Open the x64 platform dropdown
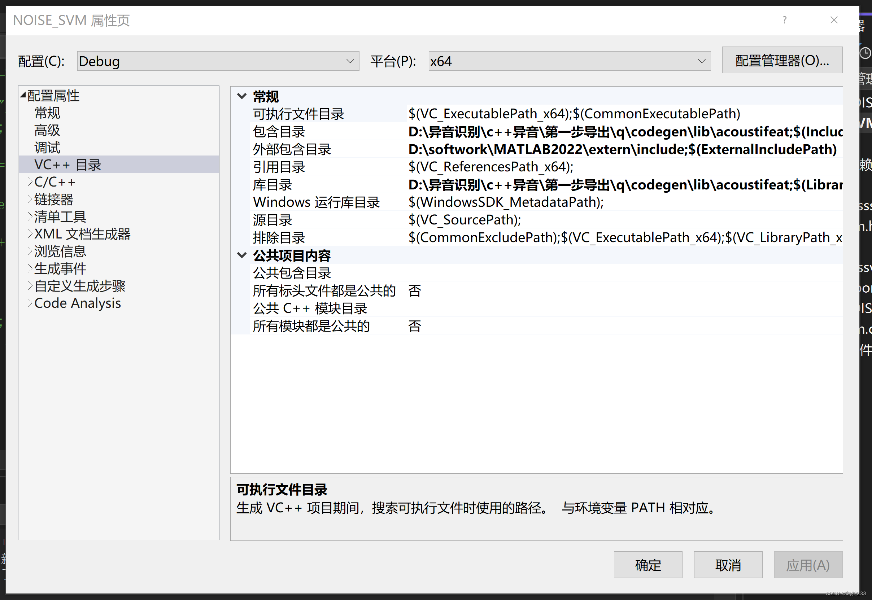The image size is (872, 600). [569, 61]
